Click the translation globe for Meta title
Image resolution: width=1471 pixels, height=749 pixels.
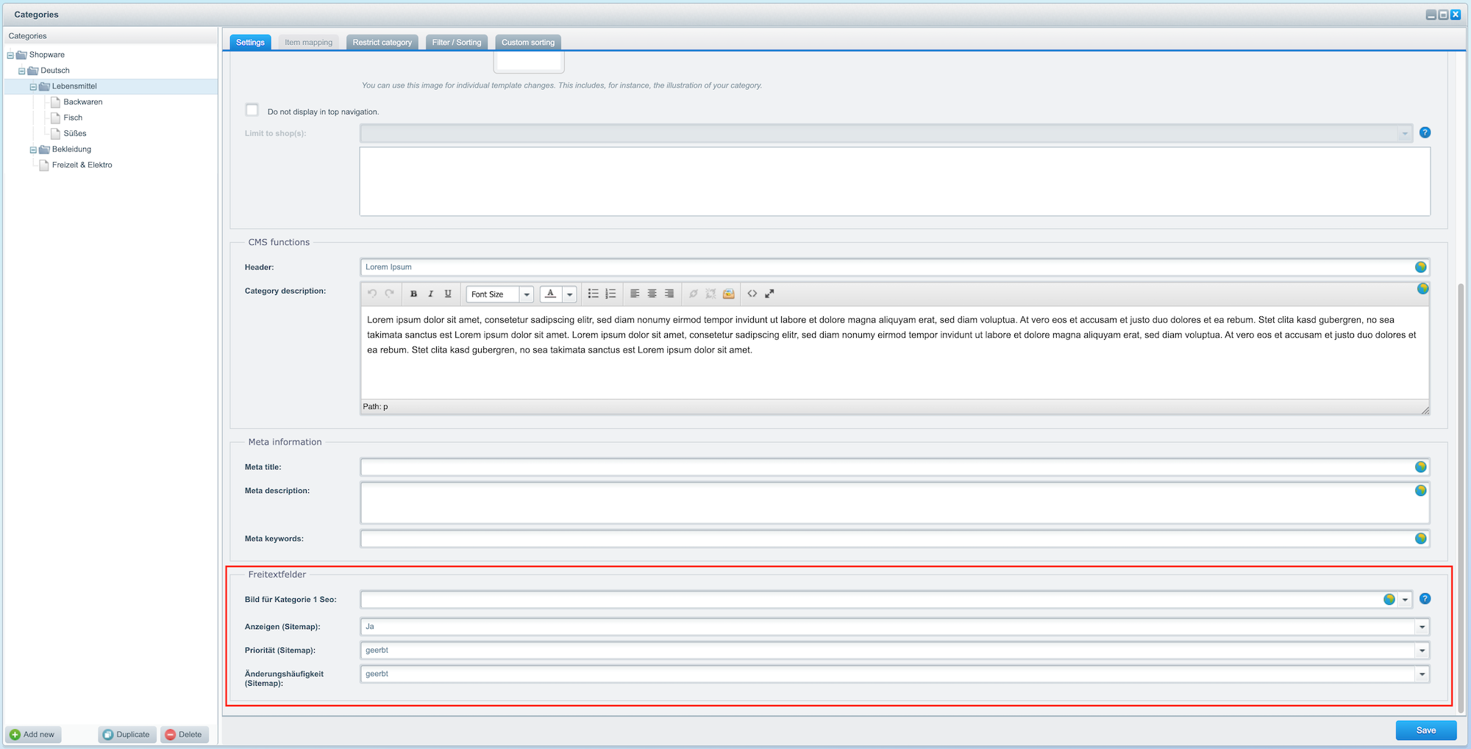[1421, 466]
